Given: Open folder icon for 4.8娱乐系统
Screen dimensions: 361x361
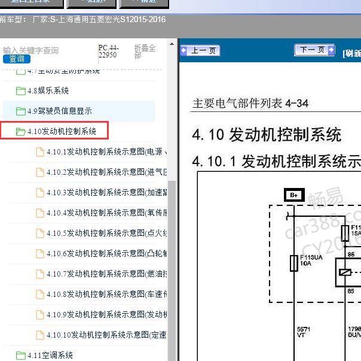Looking at the screenshot, I should 21,91.
